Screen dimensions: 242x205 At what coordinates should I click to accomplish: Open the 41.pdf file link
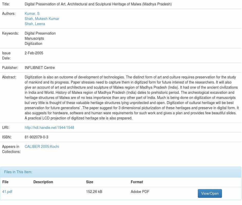[x=7, y=192]
